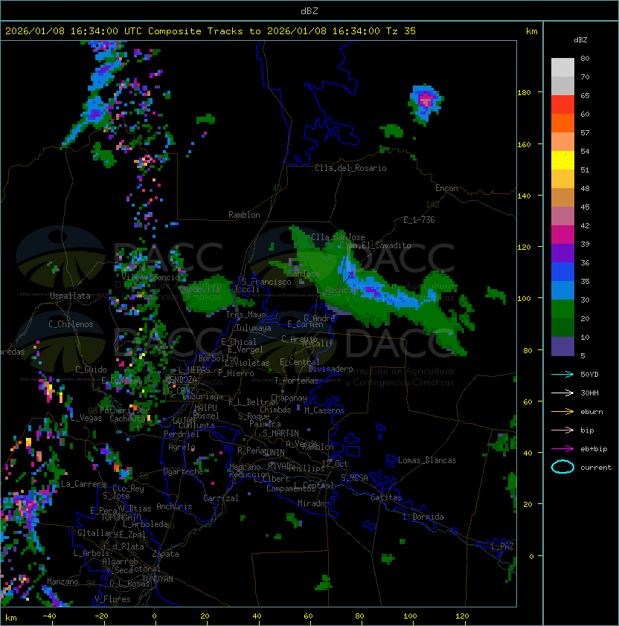Click the '50YD' legend label

(589, 374)
